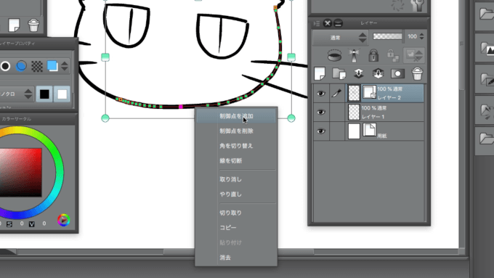Image resolution: width=494 pixels, height=278 pixels.
Task: Click the blue circle layer property icon
Action: (21, 66)
